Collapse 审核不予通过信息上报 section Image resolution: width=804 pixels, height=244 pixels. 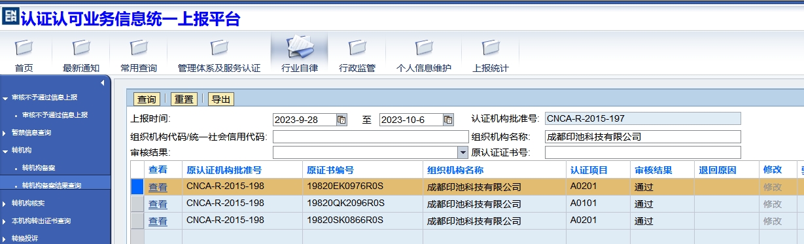5,98
